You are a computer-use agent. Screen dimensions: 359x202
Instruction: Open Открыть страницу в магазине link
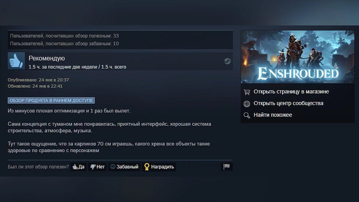coord(291,92)
